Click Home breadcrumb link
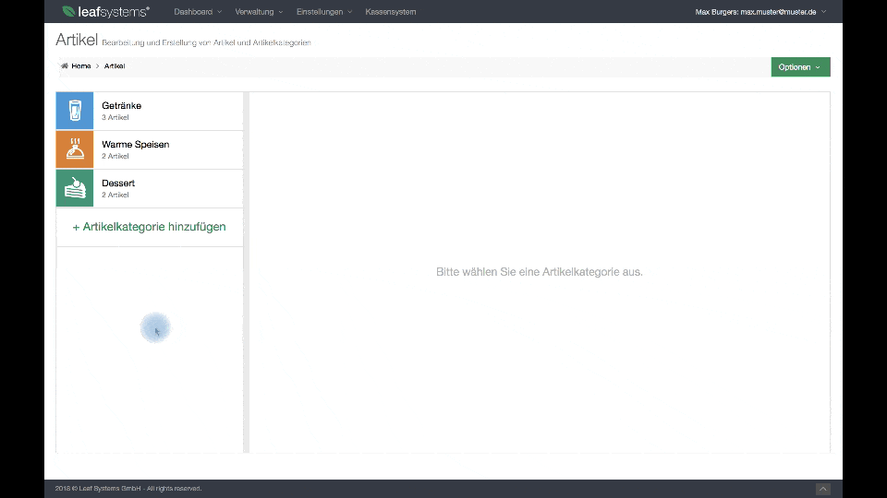Viewport: 887px width, 498px height. pyautogui.click(x=81, y=66)
